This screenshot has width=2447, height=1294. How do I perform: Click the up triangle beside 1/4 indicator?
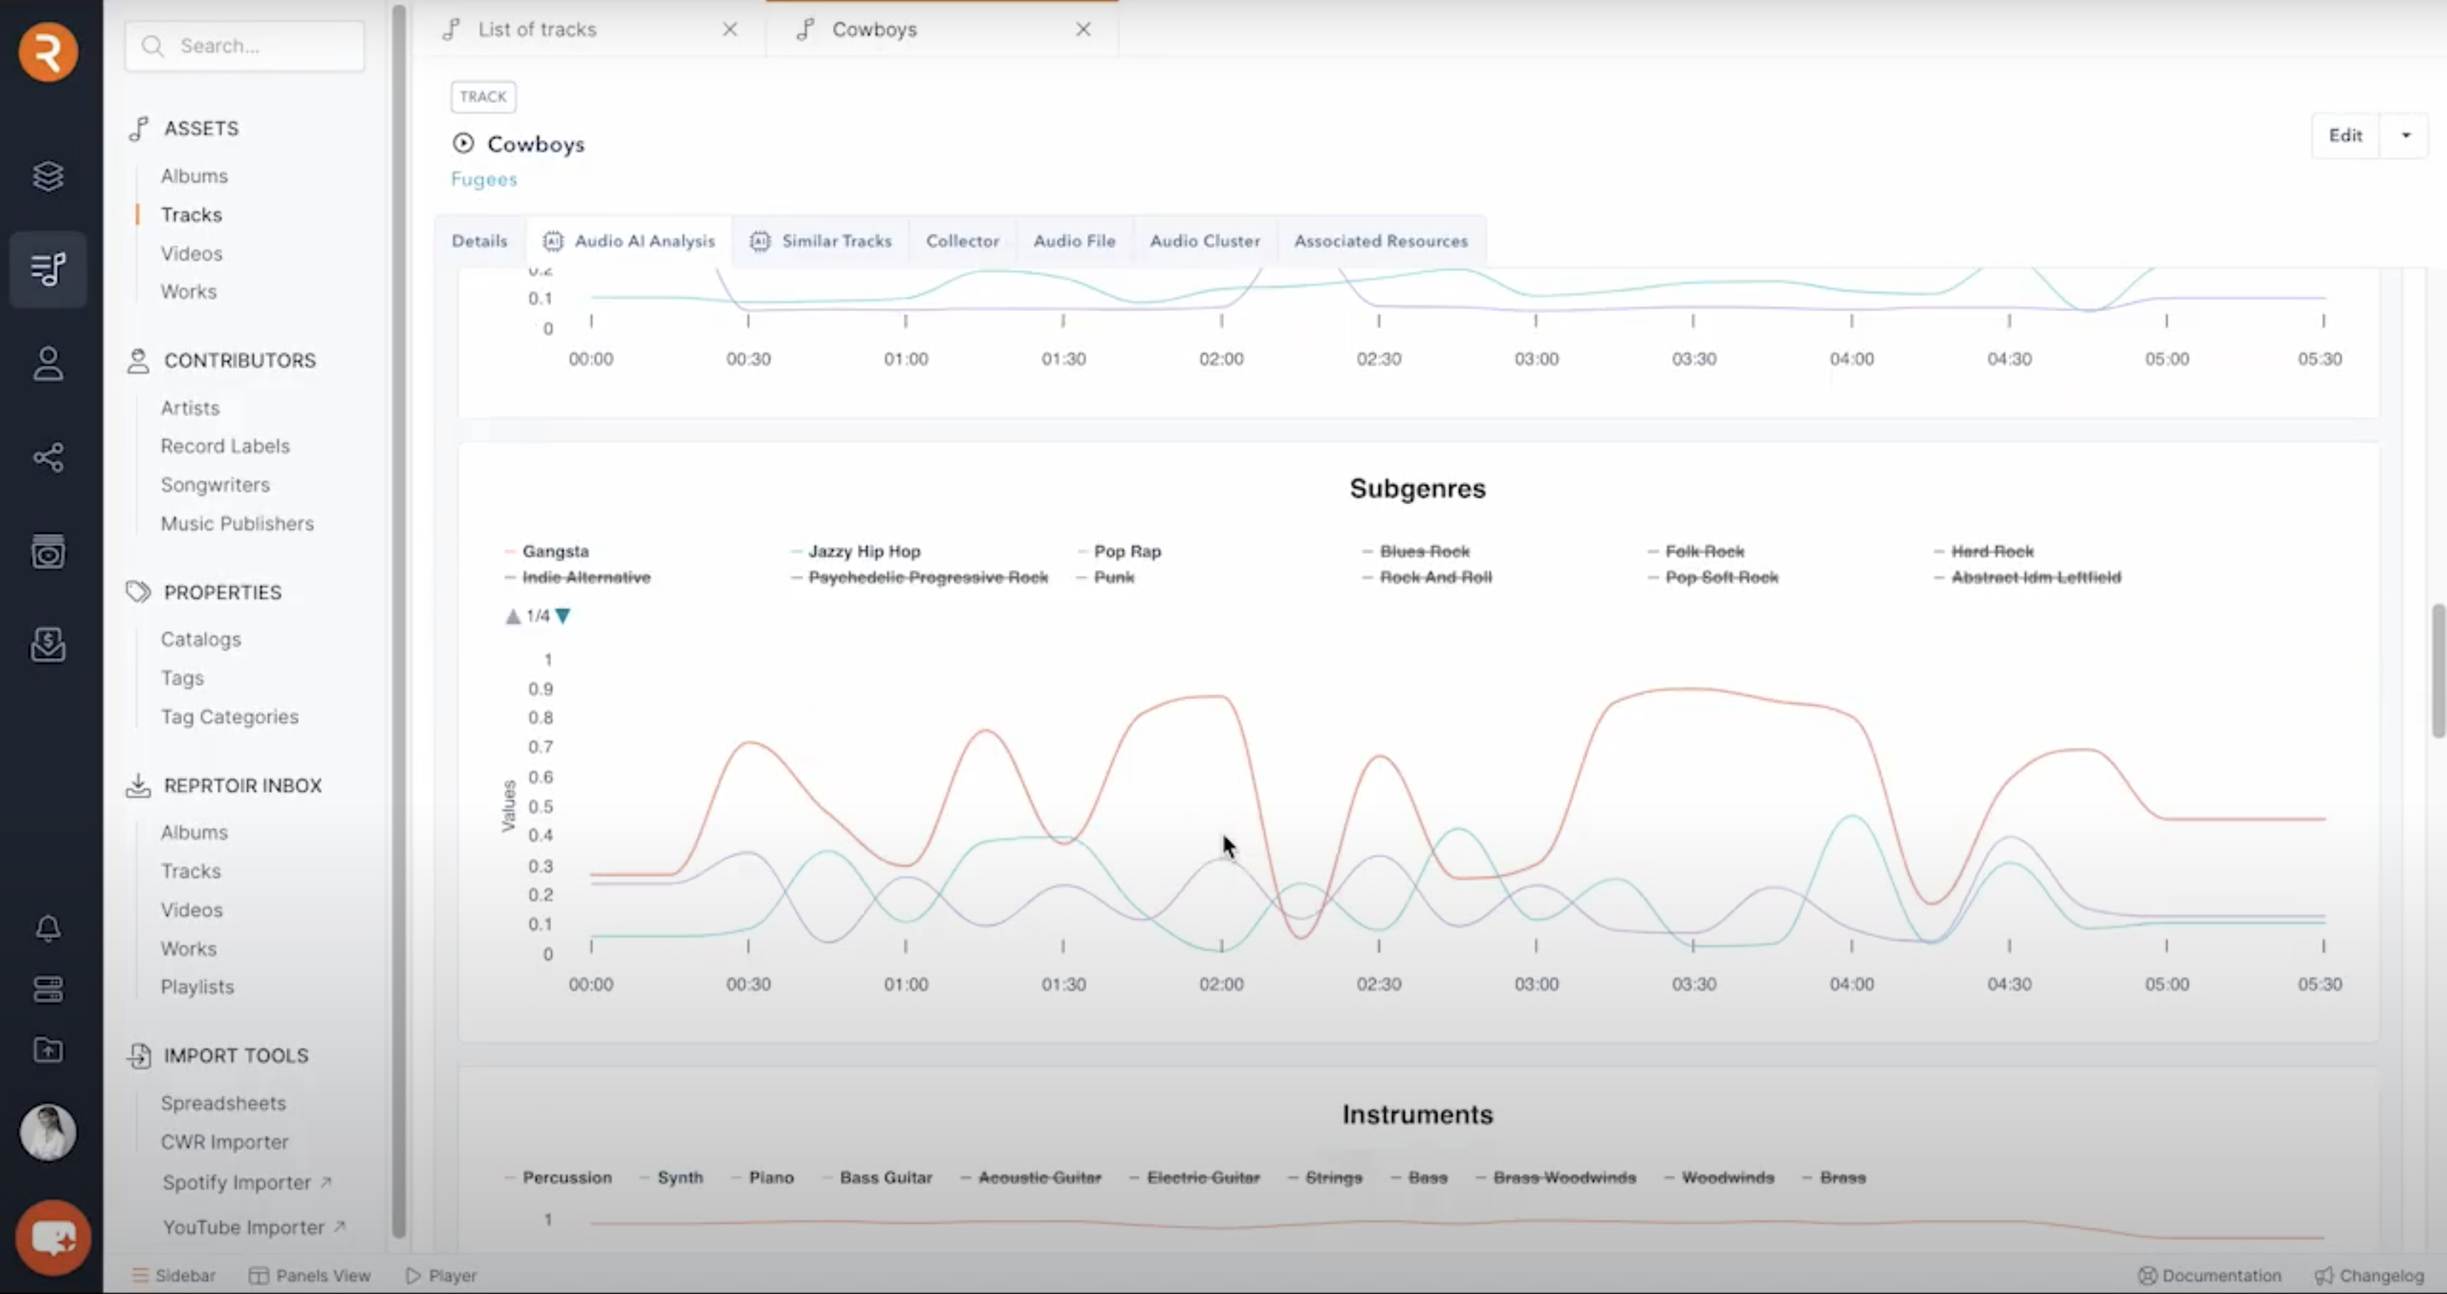point(513,615)
